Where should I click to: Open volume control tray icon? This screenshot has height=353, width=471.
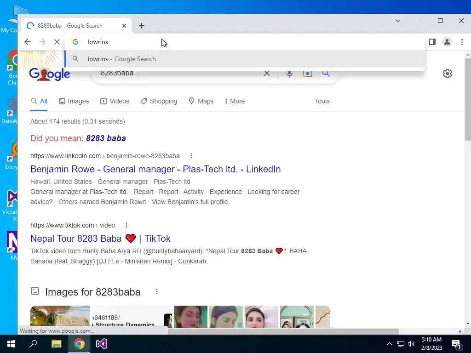[x=411, y=344]
